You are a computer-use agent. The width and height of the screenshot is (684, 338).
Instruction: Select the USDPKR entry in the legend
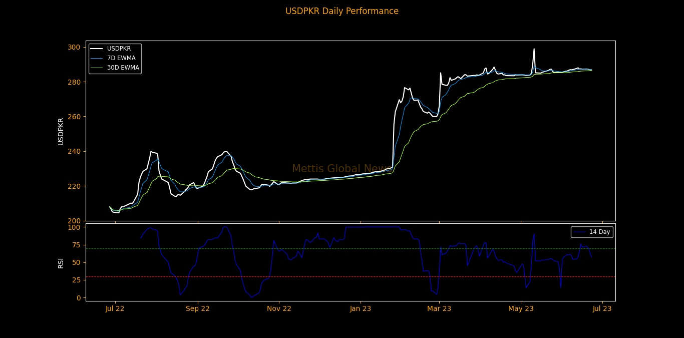[119, 49]
